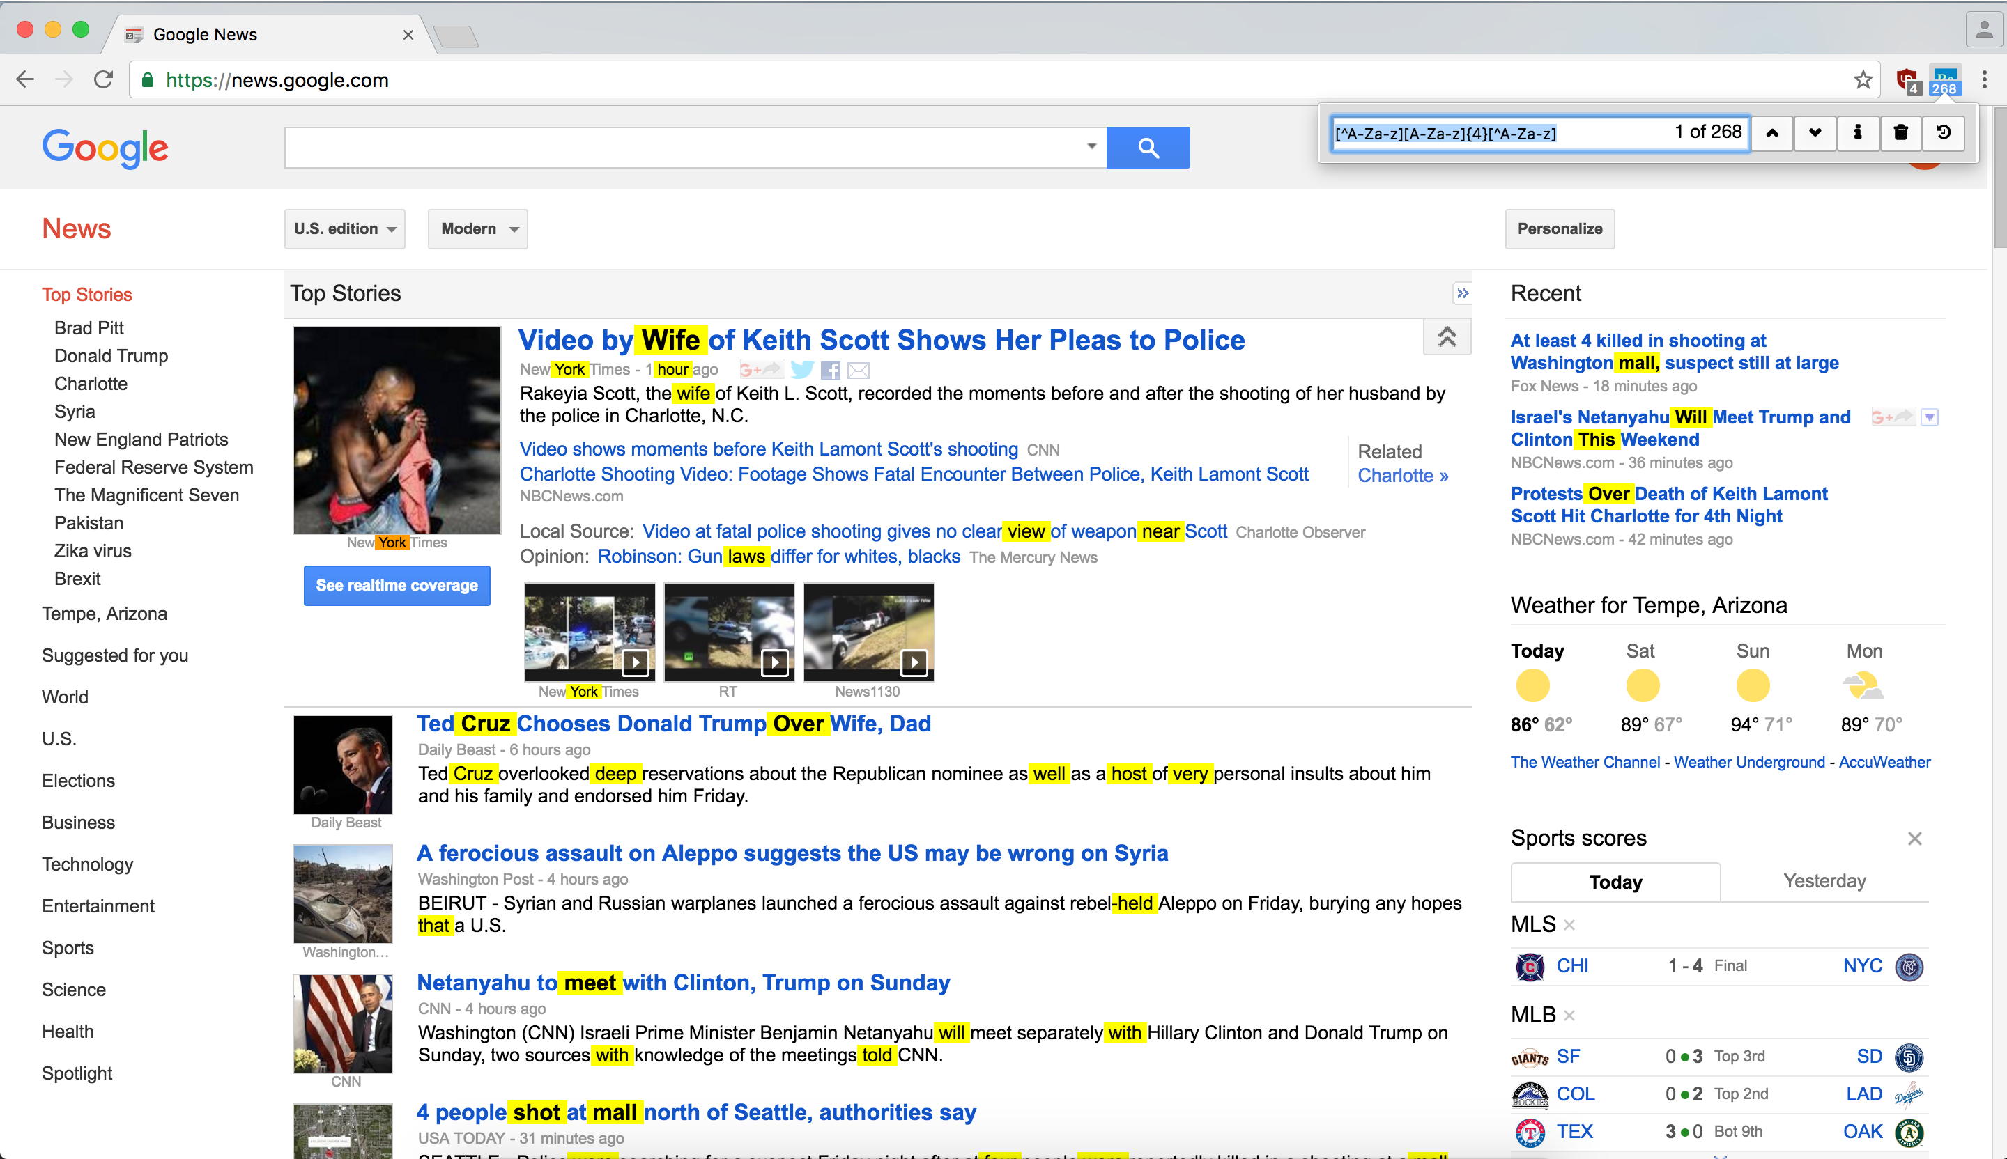This screenshot has width=2007, height=1159.
Task: Select Technology in the left sidebar
Action: pos(88,864)
